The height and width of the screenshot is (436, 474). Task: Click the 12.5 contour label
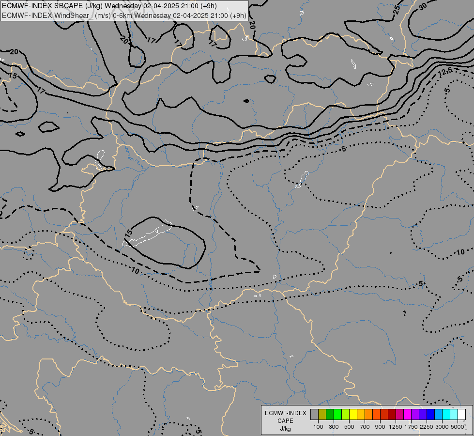tap(444, 72)
